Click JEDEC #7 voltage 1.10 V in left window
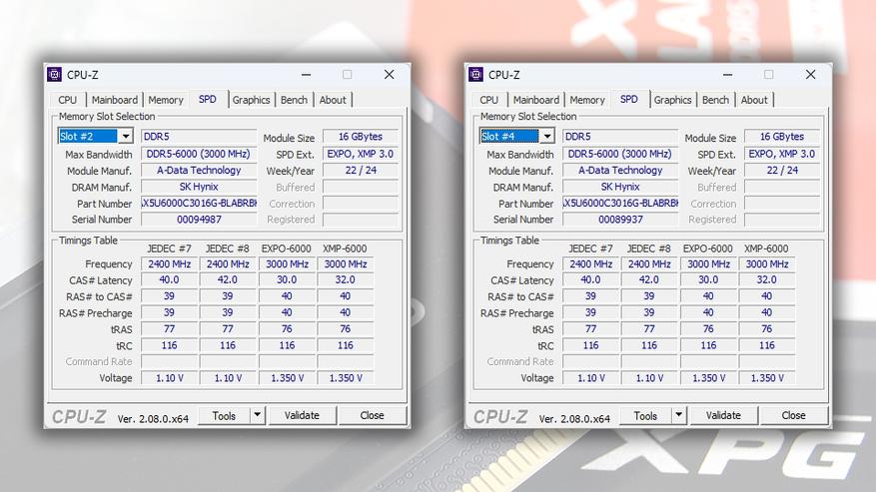Viewport: 876px width, 492px height. 169,378
